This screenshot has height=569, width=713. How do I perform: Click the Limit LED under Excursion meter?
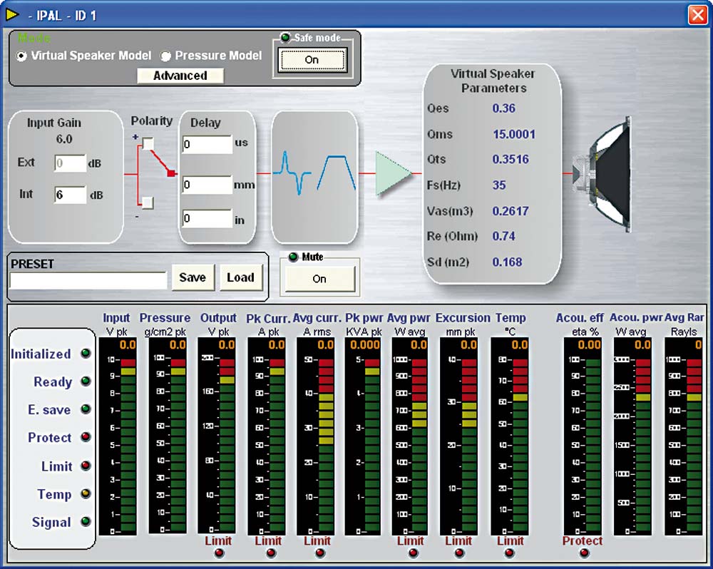tap(460, 553)
